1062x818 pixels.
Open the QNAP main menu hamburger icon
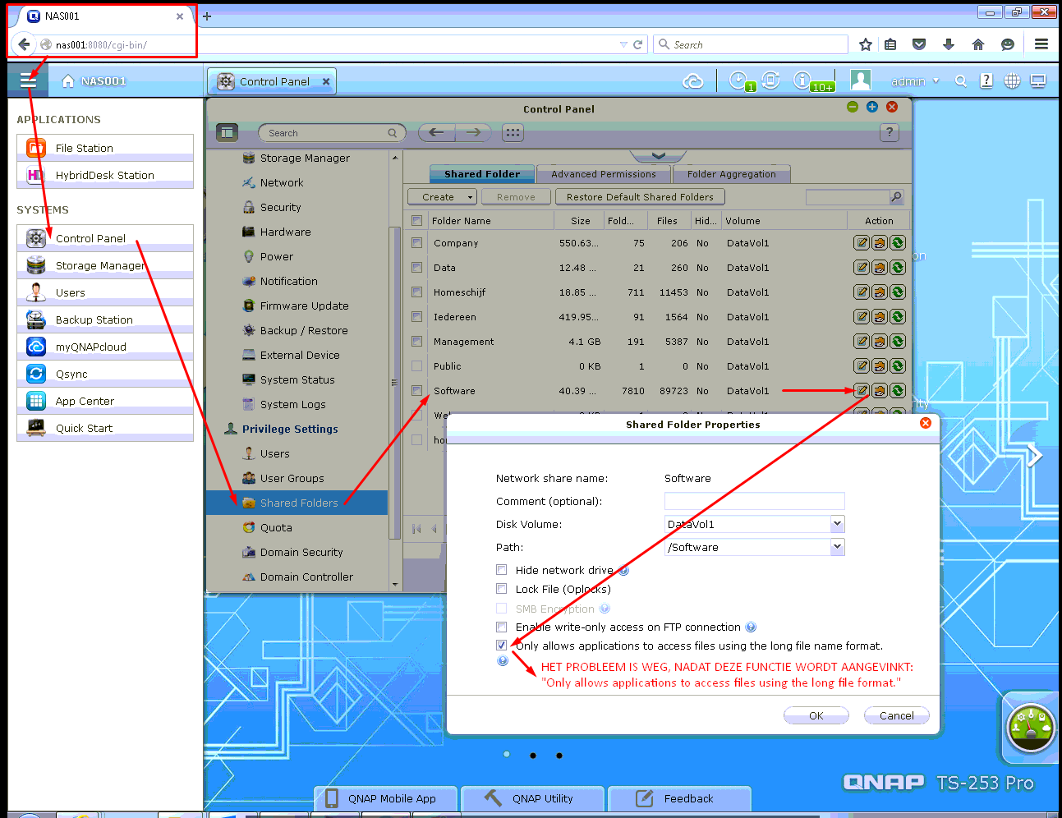[x=28, y=80]
